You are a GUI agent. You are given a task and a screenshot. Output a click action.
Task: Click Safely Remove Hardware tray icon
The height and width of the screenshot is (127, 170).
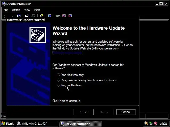pos(151,123)
